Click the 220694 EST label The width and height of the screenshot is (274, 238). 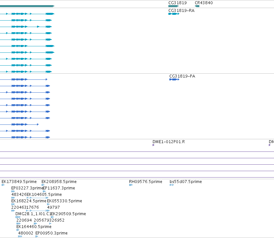point(24,220)
